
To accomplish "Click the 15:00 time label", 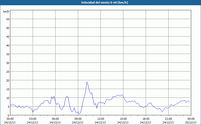I will (x=123, y=119).
